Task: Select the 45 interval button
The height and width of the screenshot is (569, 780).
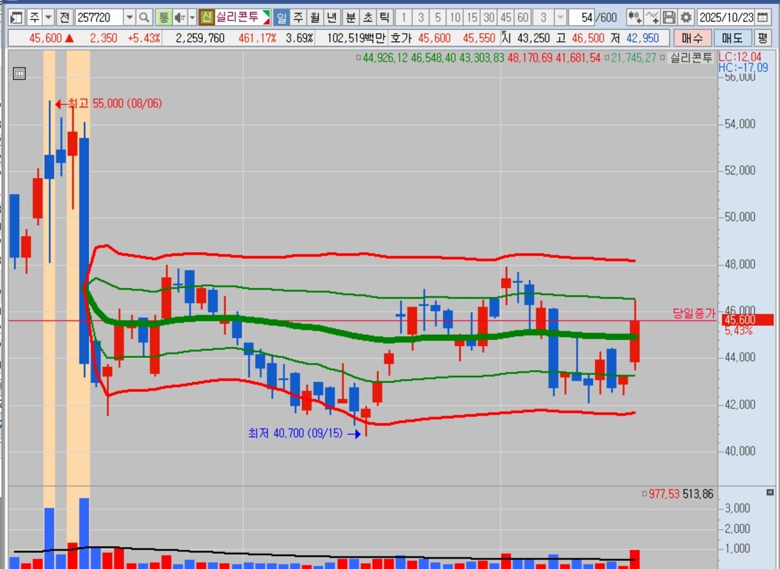Action: [x=506, y=17]
